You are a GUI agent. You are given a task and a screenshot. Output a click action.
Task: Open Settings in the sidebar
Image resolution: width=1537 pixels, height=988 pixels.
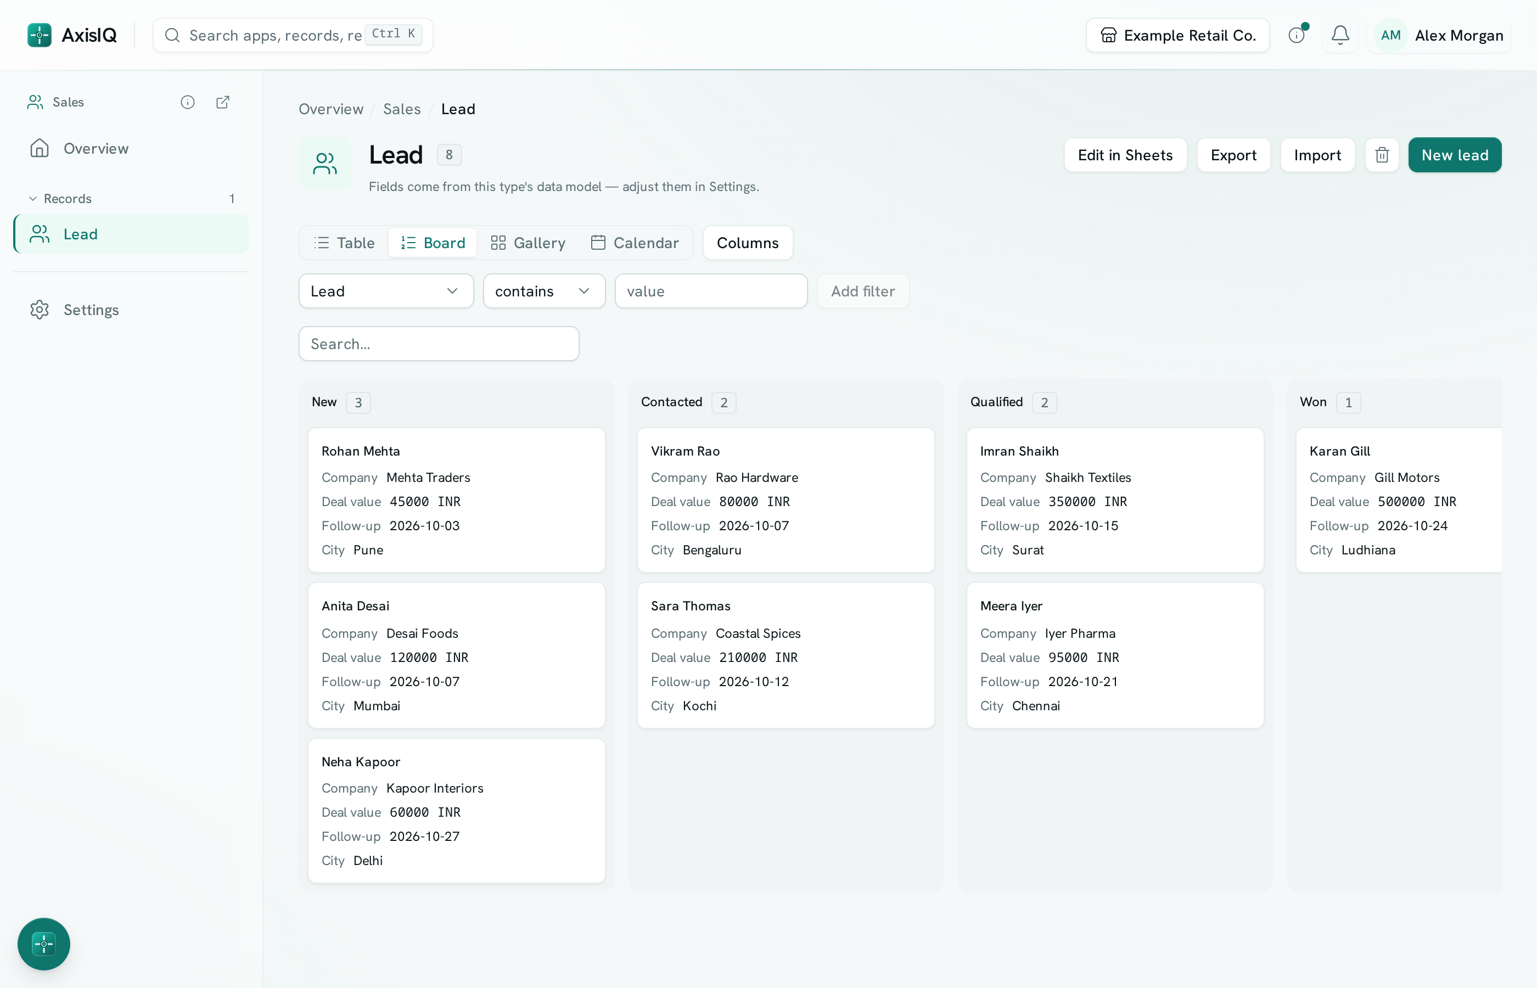(x=131, y=310)
